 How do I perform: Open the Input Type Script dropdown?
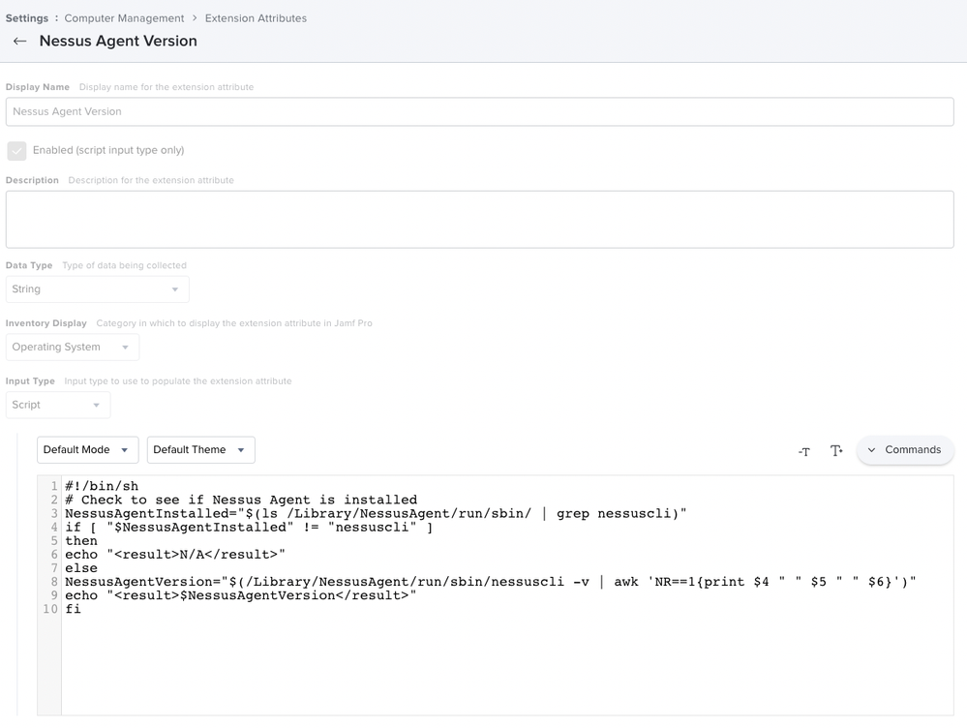pos(58,406)
